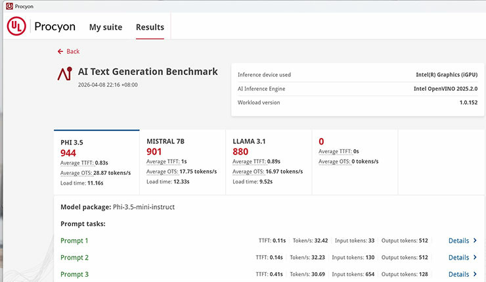Image resolution: width=486 pixels, height=282 pixels.
Task: Click the version number 1.0.152
Action: click(469, 103)
